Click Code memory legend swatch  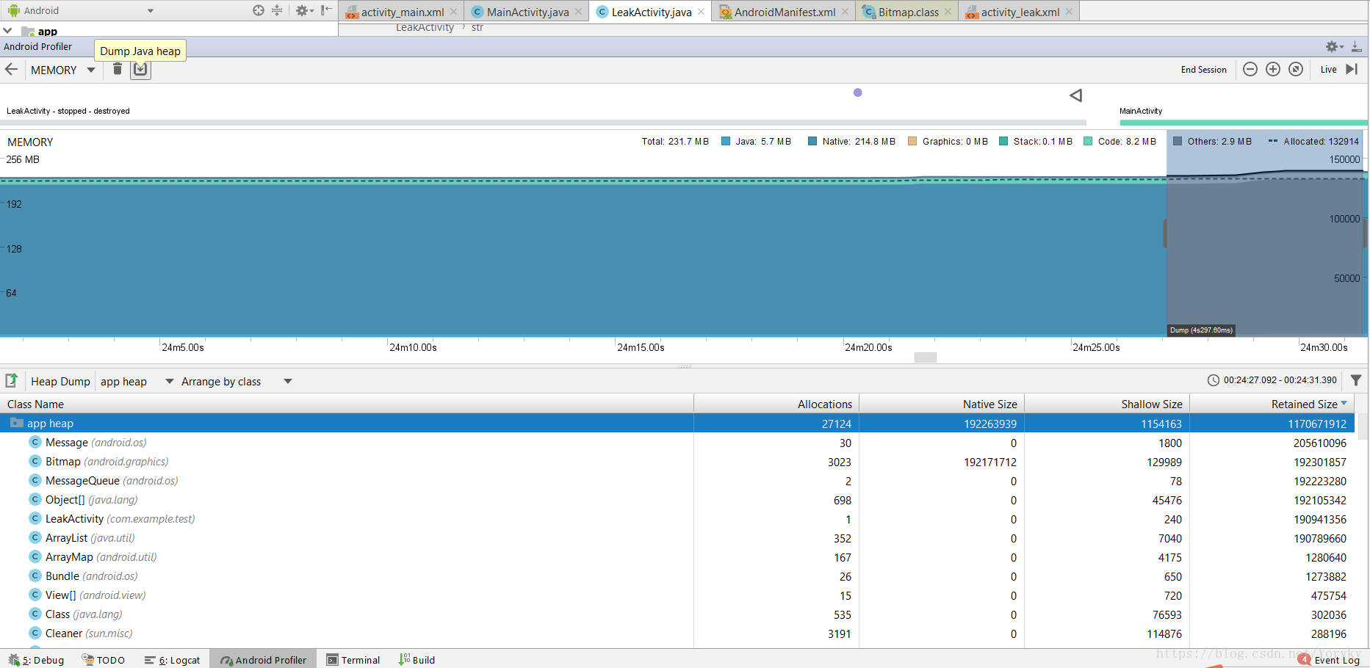click(1088, 141)
